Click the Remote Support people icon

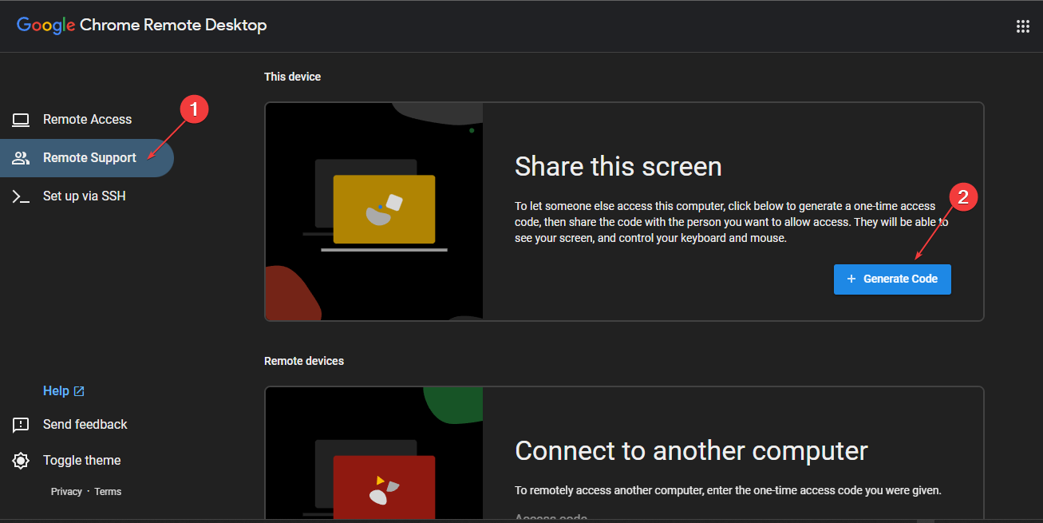click(21, 158)
